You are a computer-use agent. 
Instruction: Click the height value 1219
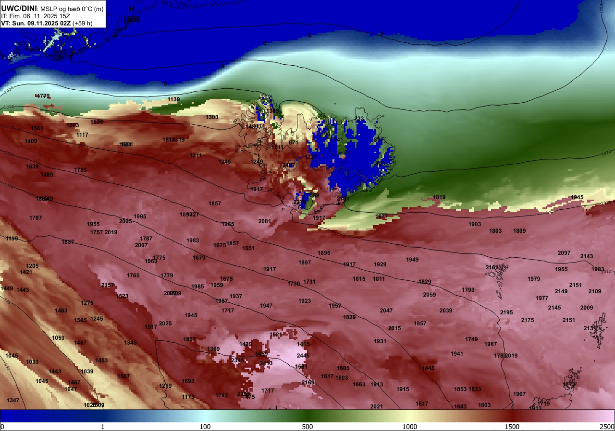tap(165, 386)
